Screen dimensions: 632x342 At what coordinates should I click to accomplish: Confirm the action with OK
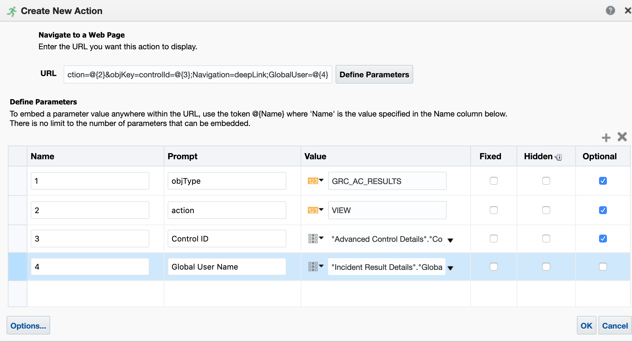[x=586, y=325]
